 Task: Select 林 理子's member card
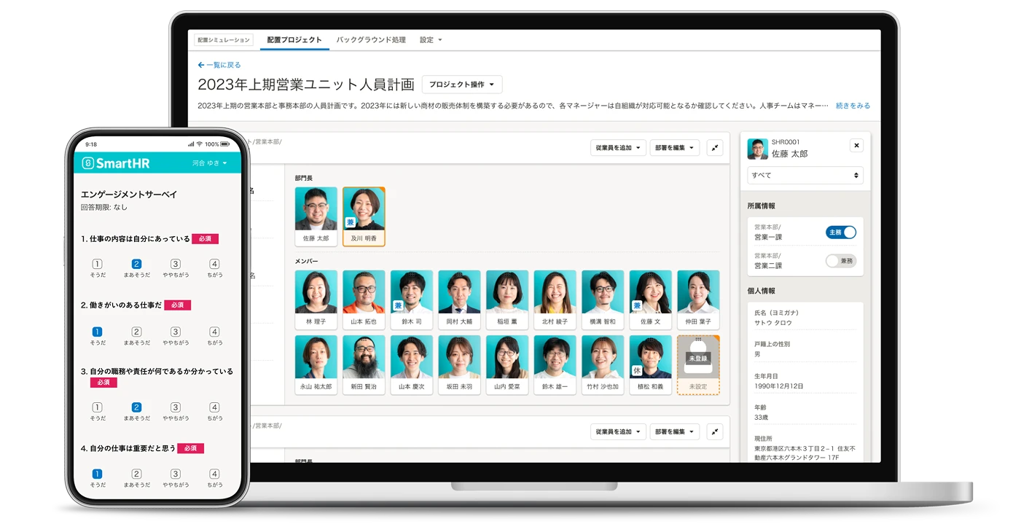316,300
